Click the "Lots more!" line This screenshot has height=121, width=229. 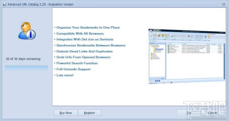65,75
